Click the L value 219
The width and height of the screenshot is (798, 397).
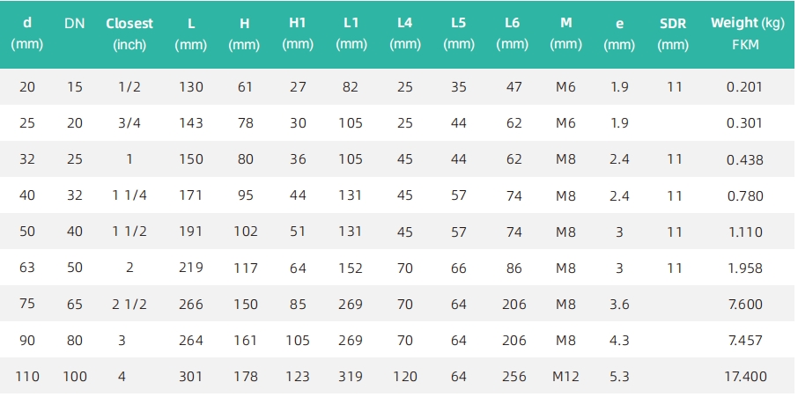click(191, 268)
